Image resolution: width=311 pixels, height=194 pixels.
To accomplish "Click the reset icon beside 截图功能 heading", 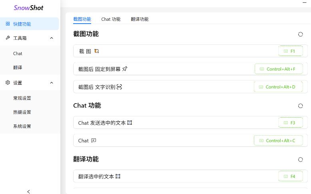I will 300,34.
